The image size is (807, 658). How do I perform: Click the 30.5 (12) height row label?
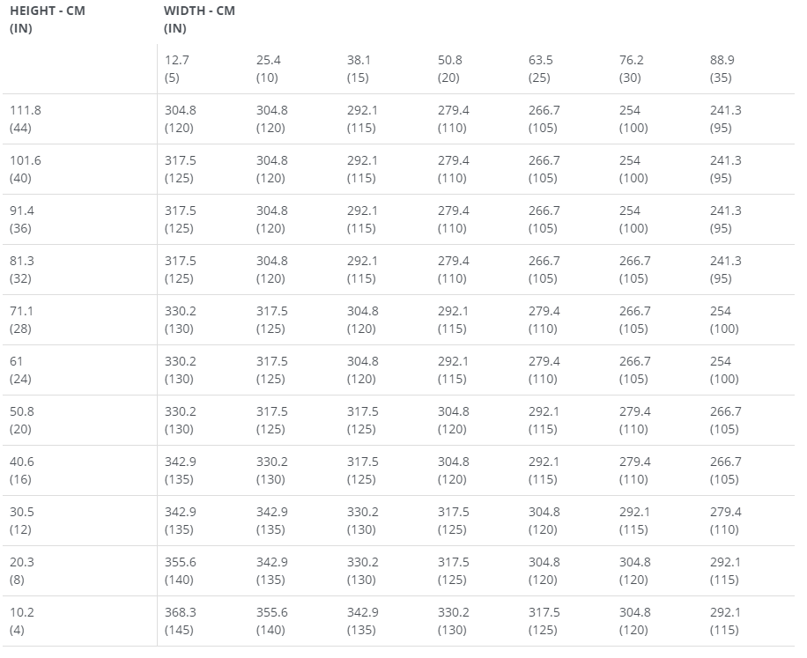(x=22, y=521)
